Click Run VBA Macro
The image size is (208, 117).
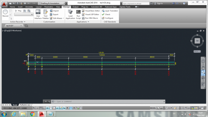[90, 18]
